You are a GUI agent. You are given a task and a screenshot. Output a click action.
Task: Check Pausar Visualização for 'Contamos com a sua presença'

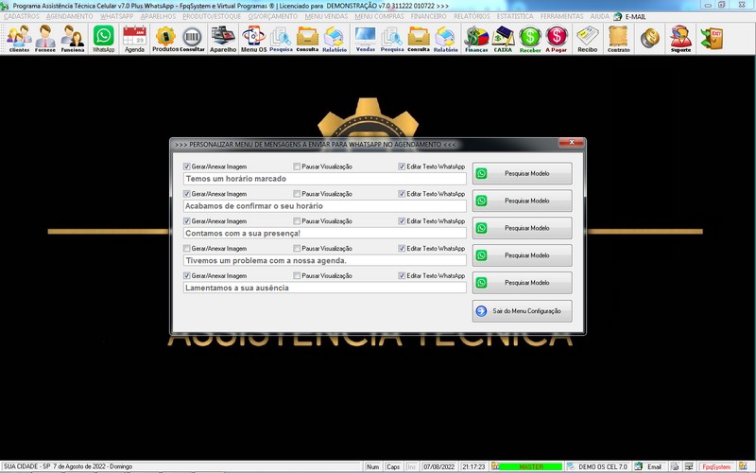(297, 221)
